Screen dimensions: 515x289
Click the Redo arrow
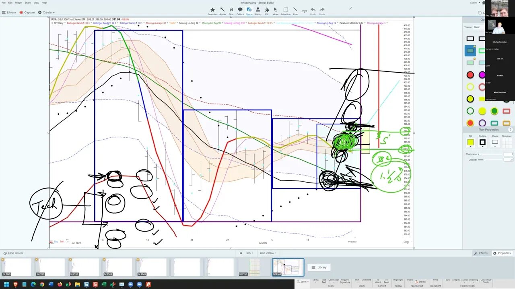coord(322,11)
